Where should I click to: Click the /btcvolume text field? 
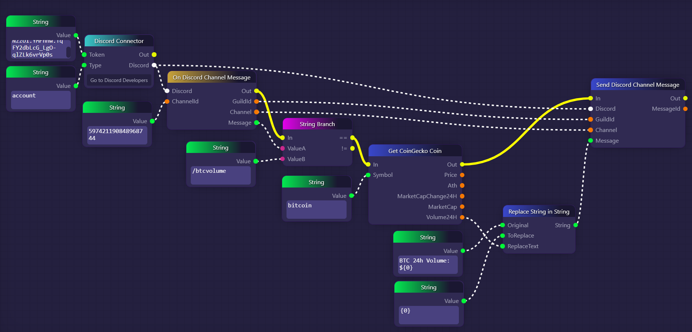click(221, 175)
